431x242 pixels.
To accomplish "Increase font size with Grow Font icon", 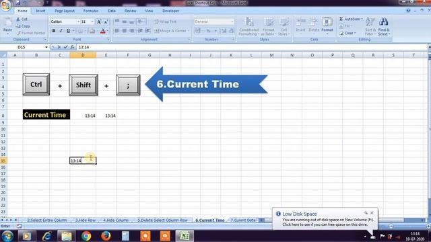I will [99, 22].
